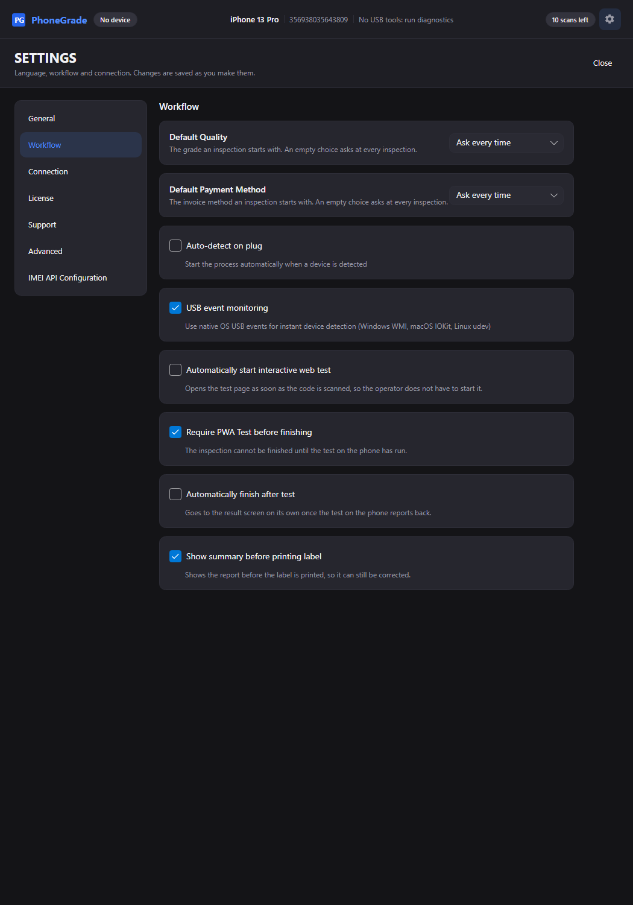
Task: Open the General settings section
Action: [81, 119]
